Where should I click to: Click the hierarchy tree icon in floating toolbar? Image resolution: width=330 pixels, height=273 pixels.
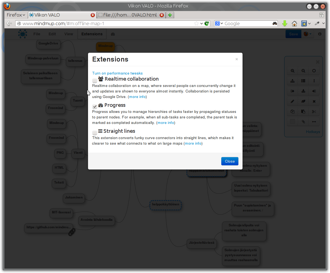click(292, 81)
